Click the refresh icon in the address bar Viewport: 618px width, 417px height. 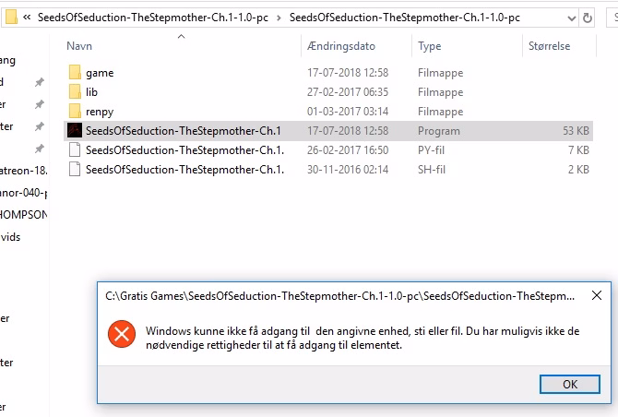tap(588, 18)
